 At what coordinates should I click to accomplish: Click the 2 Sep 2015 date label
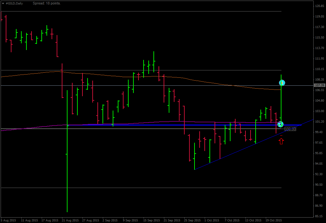click(110, 220)
